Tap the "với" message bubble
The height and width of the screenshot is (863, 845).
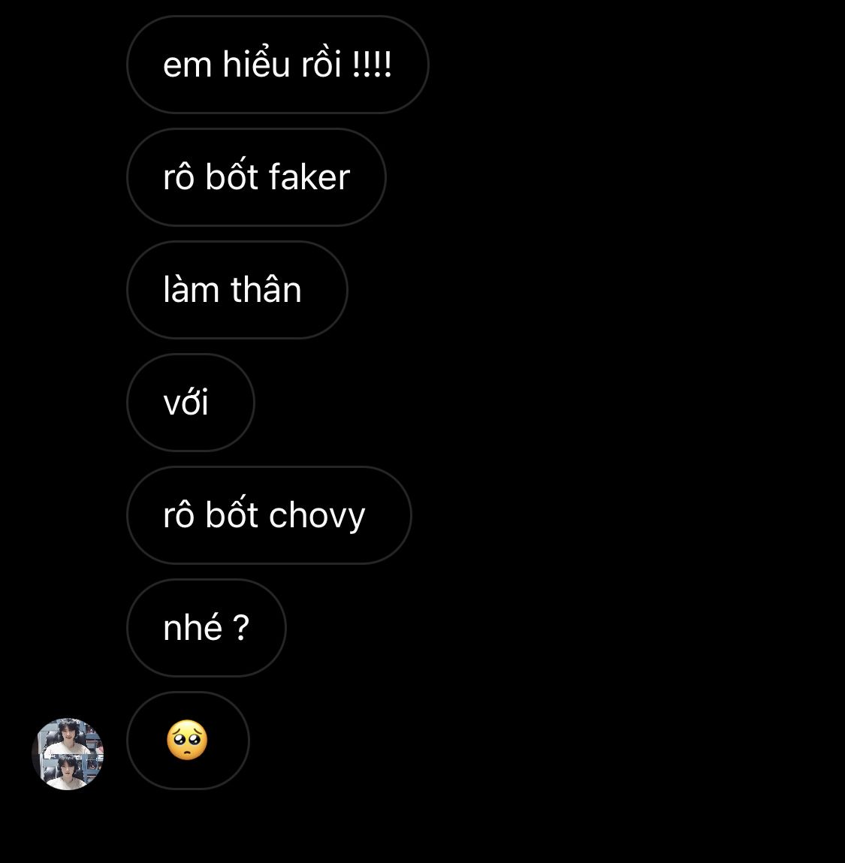(x=191, y=403)
